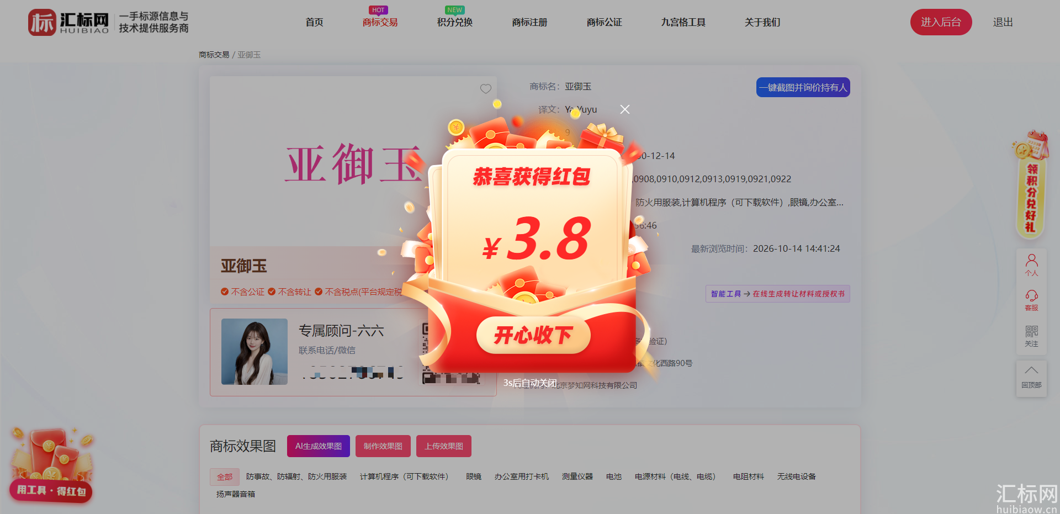Click the 汇标网 logo
The width and height of the screenshot is (1060, 514).
tap(69, 22)
